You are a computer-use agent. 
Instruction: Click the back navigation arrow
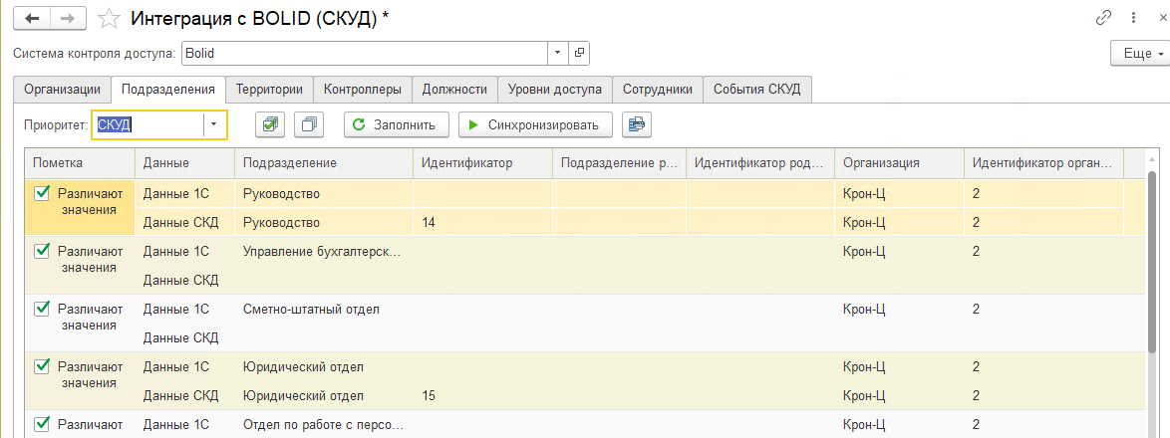[x=31, y=19]
